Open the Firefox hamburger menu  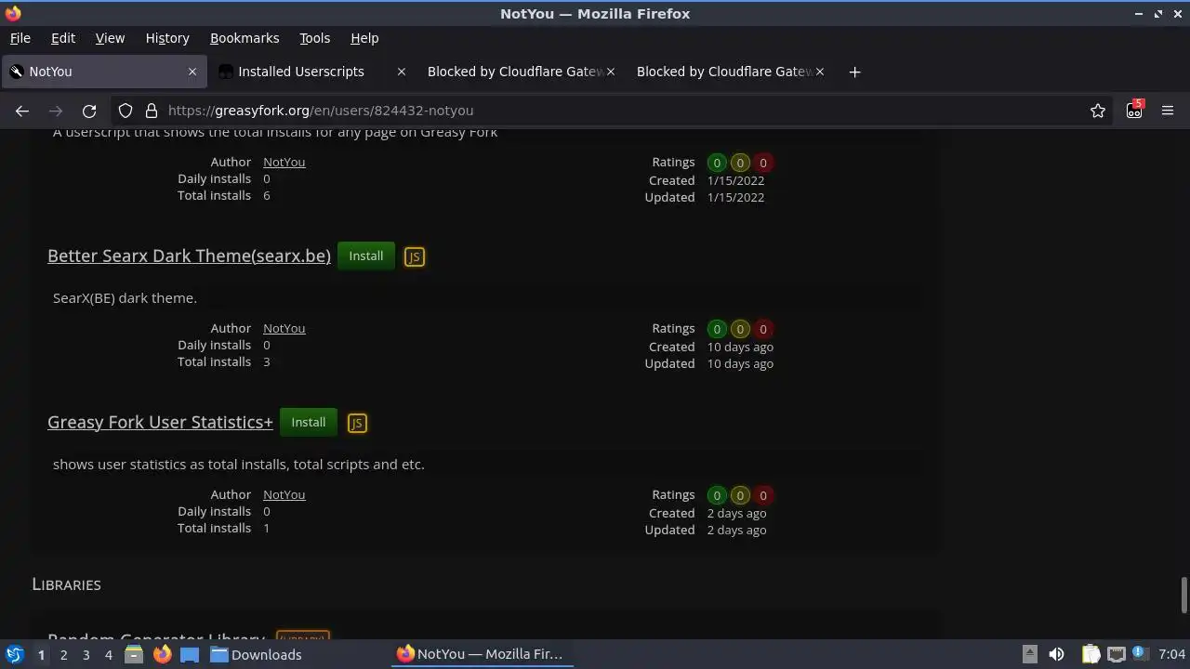click(1168, 111)
